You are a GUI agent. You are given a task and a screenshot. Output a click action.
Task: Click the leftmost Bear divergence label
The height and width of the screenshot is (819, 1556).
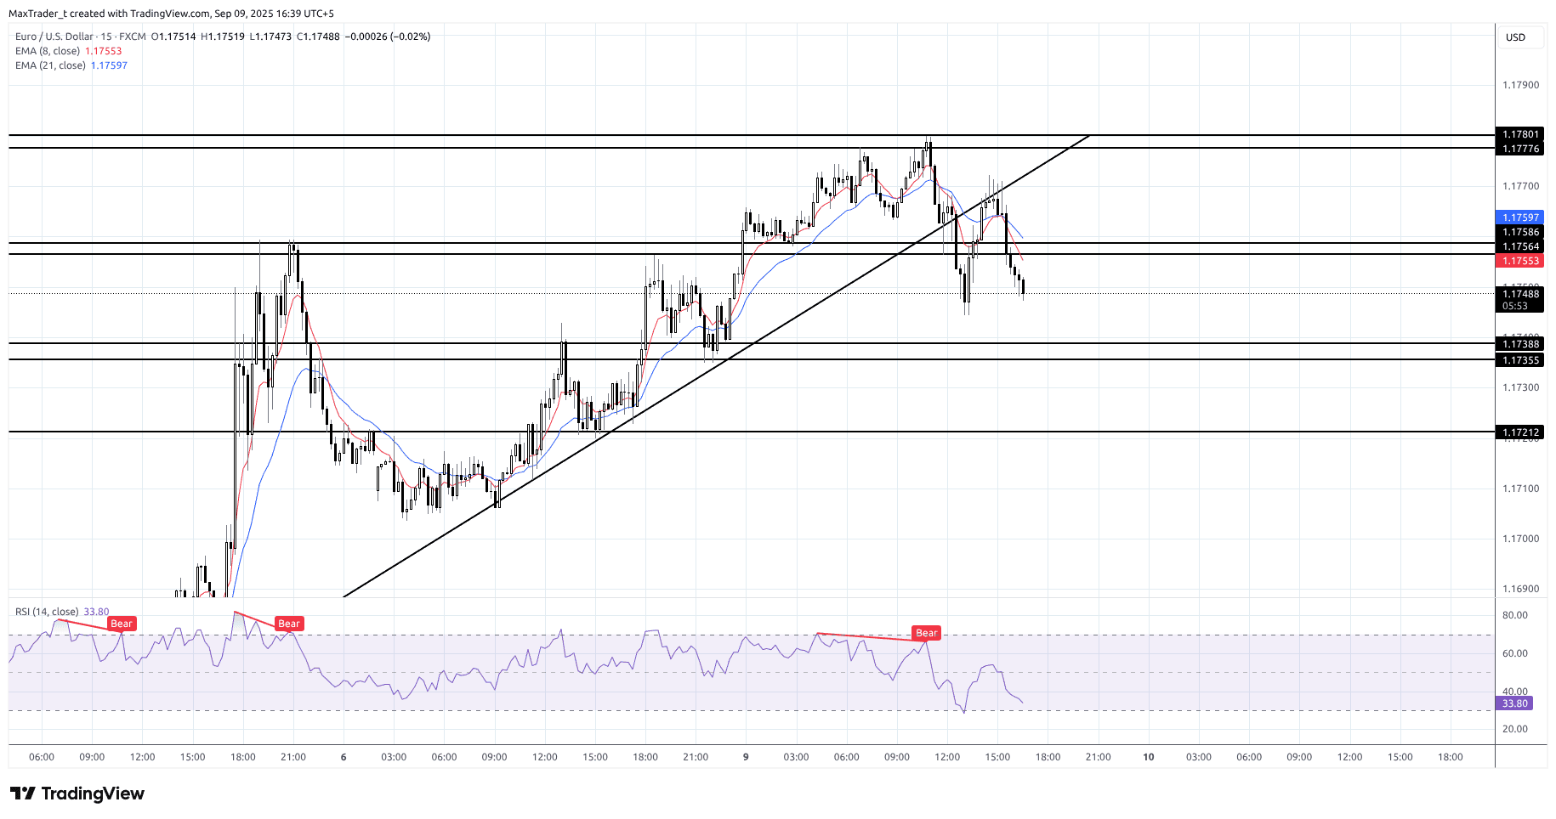point(122,624)
